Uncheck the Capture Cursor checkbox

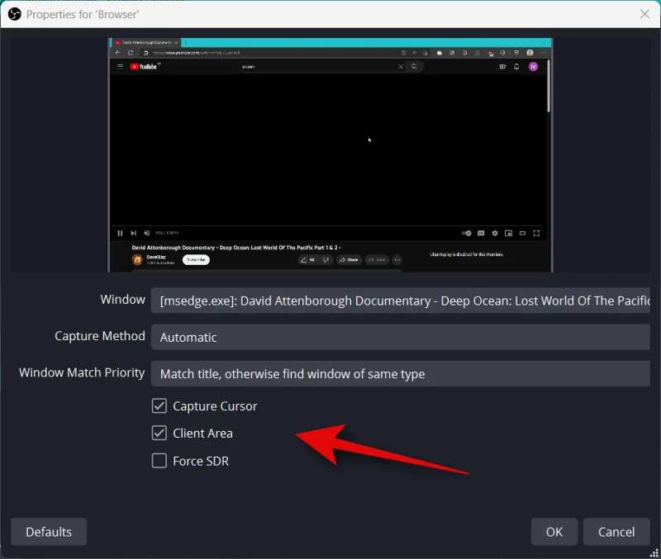[159, 406]
